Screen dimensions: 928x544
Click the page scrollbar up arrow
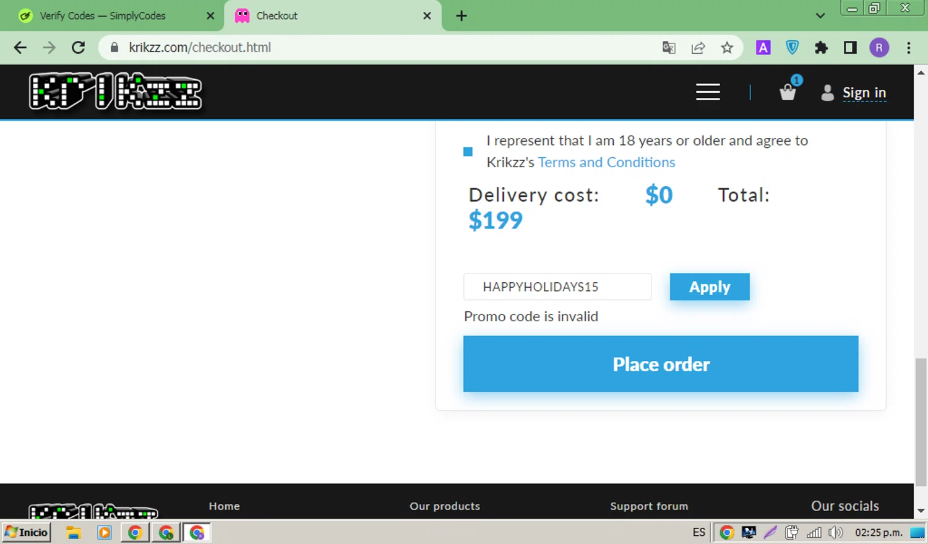(x=921, y=72)
